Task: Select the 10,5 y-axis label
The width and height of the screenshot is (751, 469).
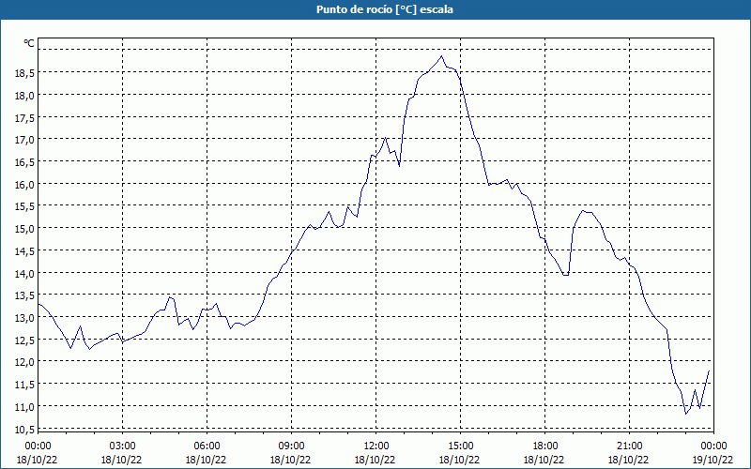Action: tap(24, 429)
